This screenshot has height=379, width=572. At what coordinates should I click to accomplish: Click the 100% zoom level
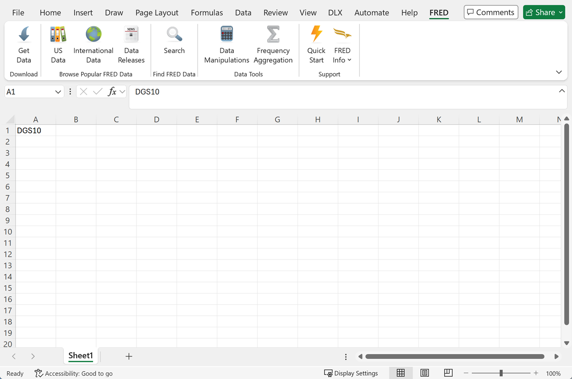pos(553,374)
